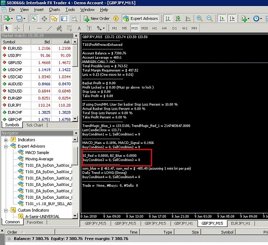Select the equidistant channel tool

pos(59,28)
